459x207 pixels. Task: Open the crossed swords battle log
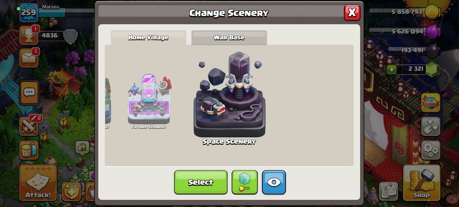pos(29,127)
